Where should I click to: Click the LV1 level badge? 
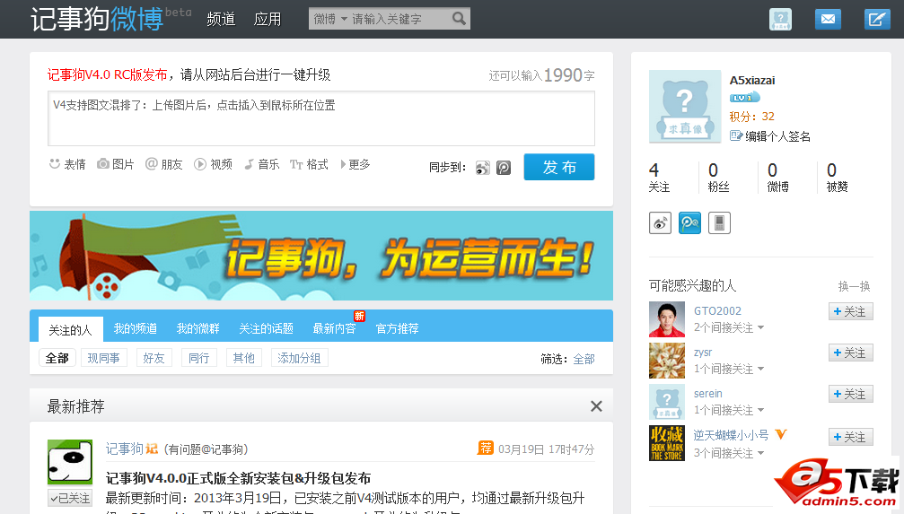click(x=744, y=98)
